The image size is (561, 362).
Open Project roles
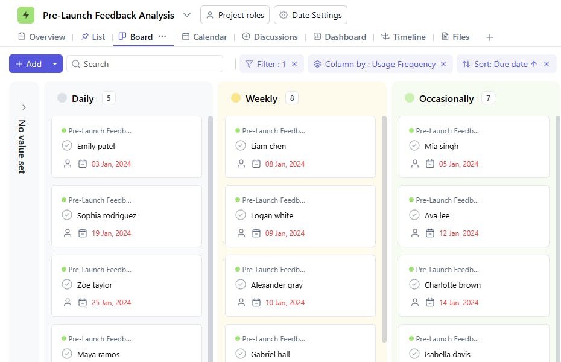[x=235, y=15]
